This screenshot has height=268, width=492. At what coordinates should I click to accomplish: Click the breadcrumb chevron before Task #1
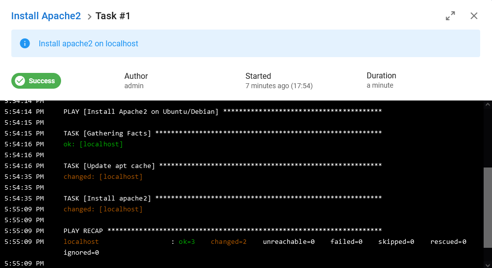(89, 17)
